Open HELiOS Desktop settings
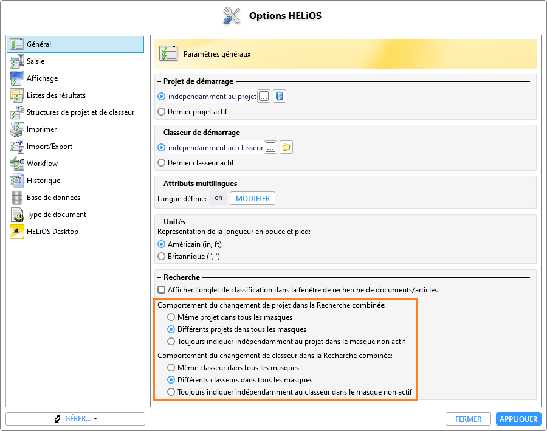This screenshot has width=547, height=431. (75, 232)
